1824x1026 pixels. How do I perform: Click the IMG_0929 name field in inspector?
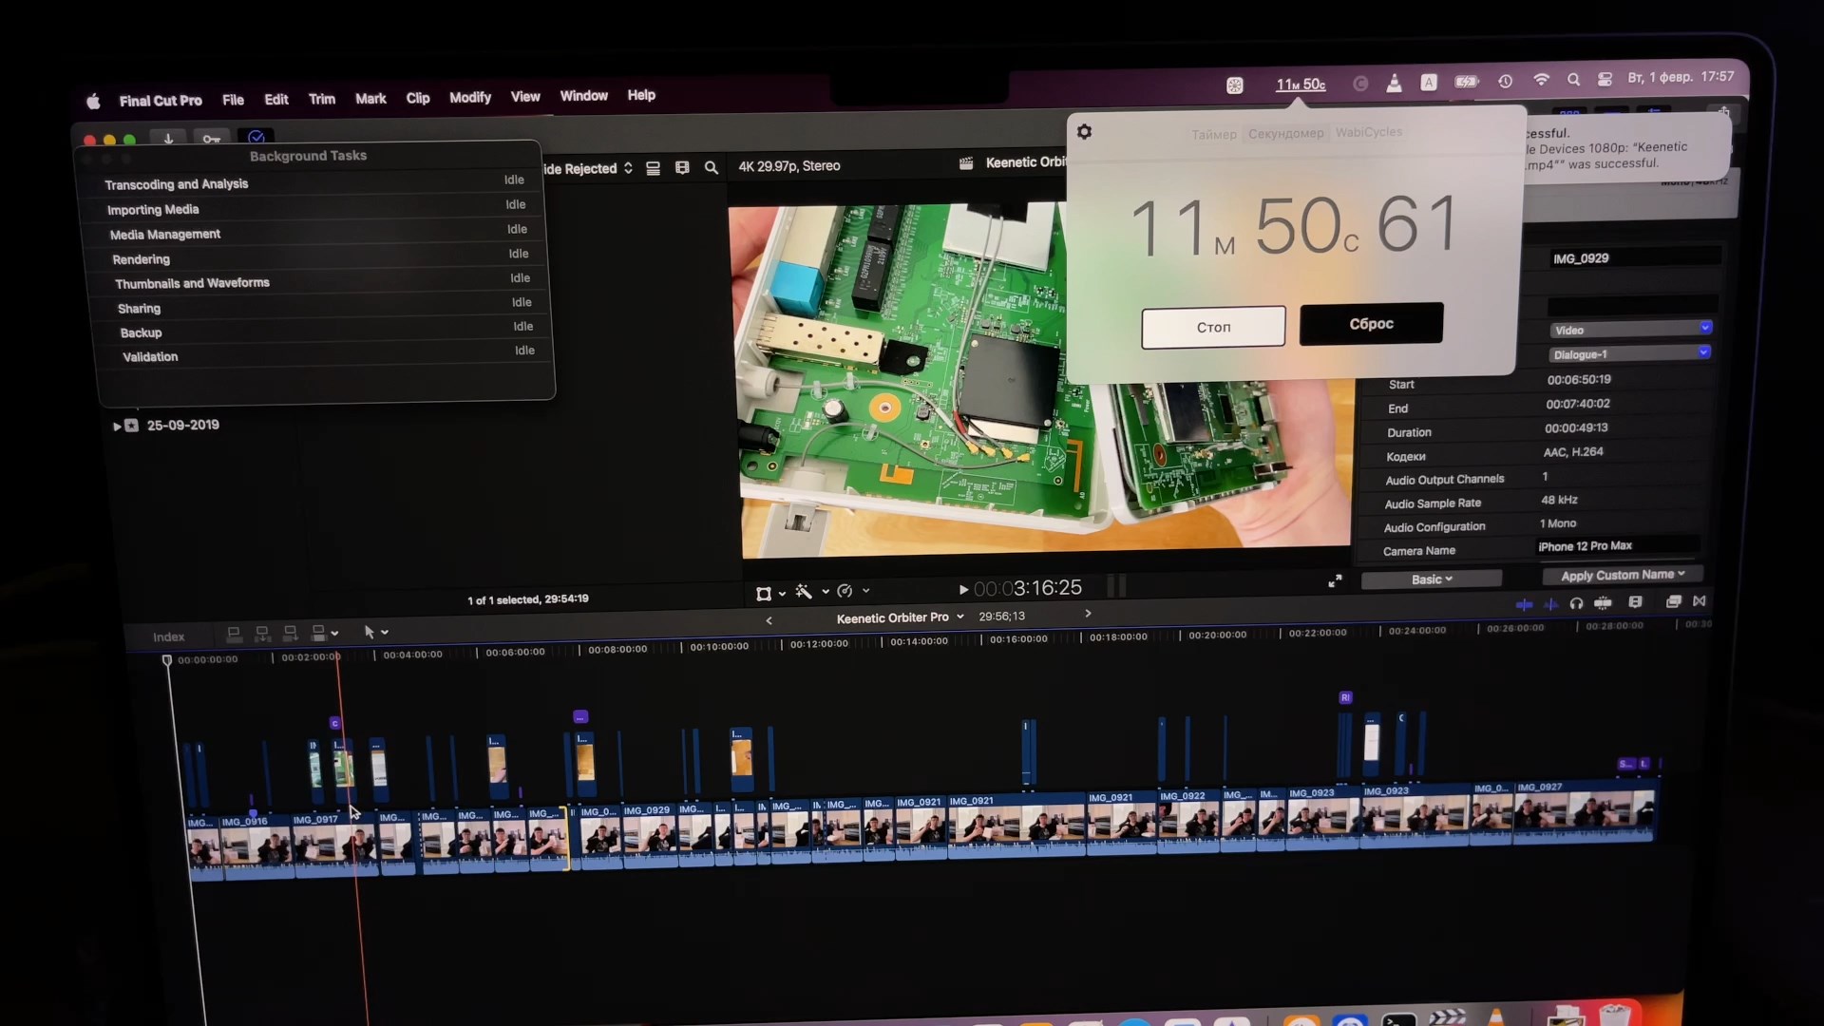pyautogui.click(x=1634, y=257)
